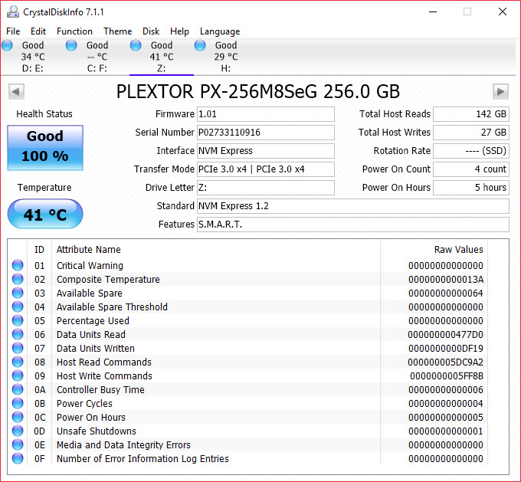Click the CrystalDiskInfo app icon in title bar
521x482 pixels.
[x=13, y=11]
